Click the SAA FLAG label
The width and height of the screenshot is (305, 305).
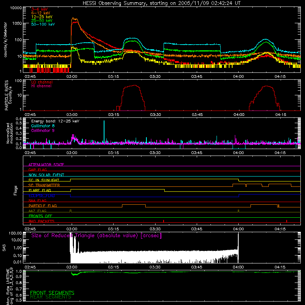coord(37,201)
